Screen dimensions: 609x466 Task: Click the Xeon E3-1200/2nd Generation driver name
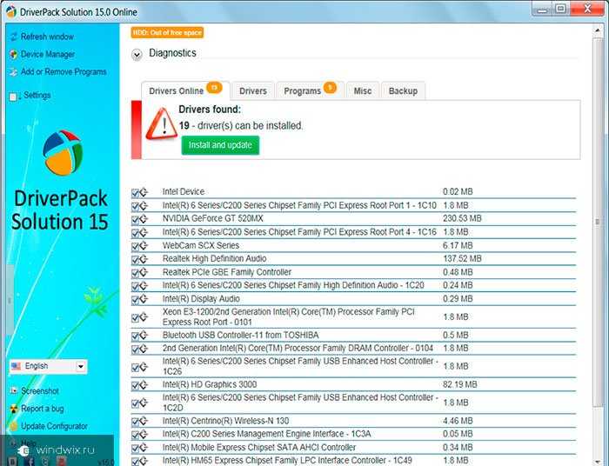coord(289,317)
